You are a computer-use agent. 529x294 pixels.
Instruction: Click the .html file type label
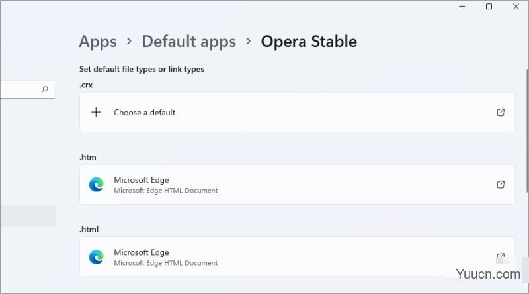click(89, 230)
